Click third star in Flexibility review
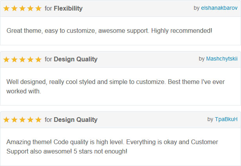This screenshot has height=166, width=241. [x=22, y=8]
